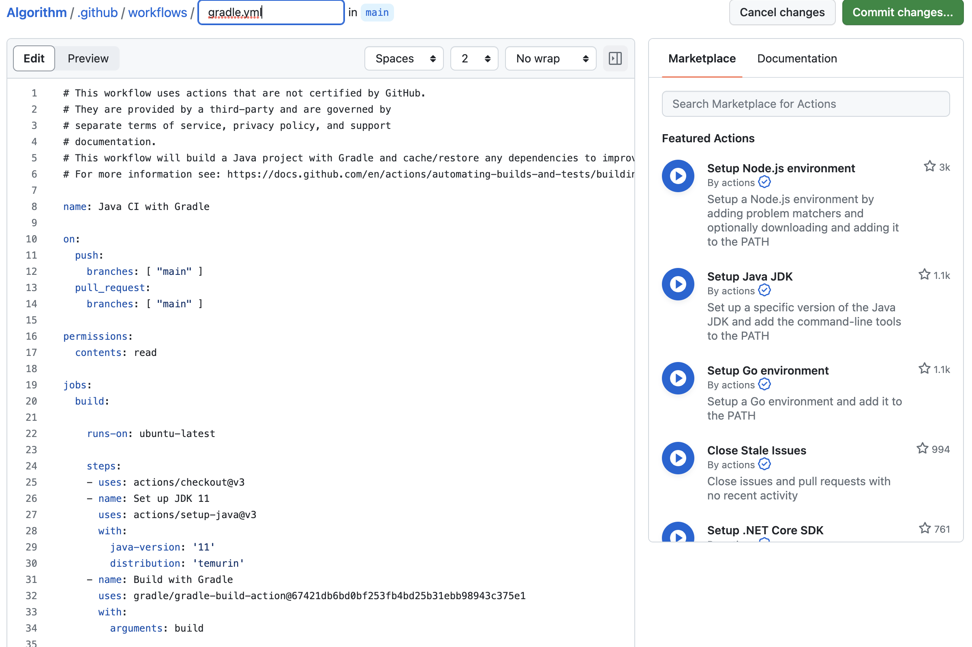This screenshot has height=647, width=972.
Task: Star the Close Stale Issues action
Action: (x=922, y=448)
